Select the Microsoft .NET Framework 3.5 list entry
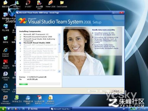This screenshot has width=148, height=111. (x=36, y=34)
